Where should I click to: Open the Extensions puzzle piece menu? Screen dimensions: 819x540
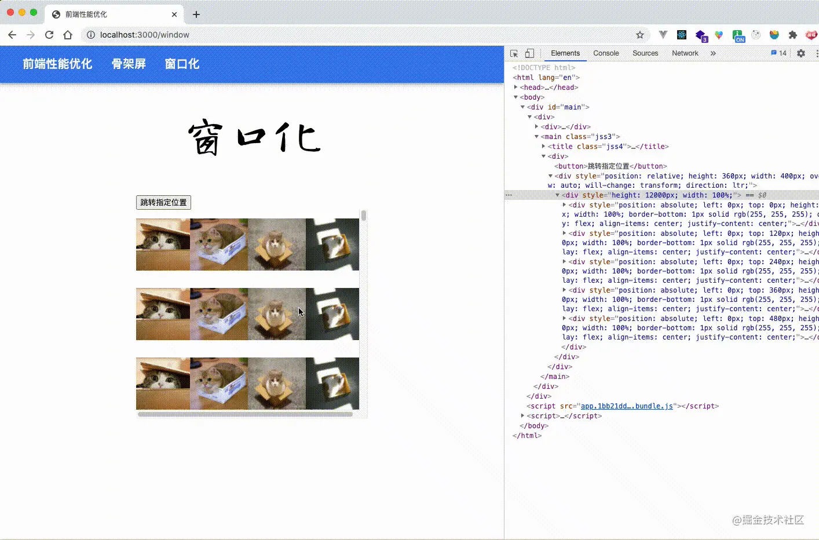click(793, 35)
